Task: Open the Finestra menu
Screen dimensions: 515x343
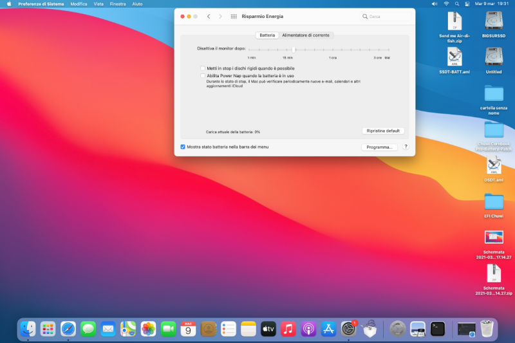Action: click(x=118, y=4)
